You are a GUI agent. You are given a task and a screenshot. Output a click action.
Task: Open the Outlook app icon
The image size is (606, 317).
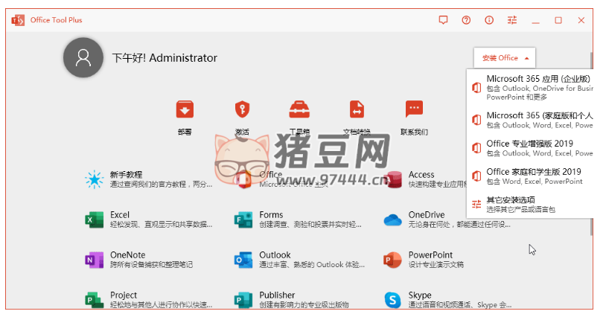[243, 260]
